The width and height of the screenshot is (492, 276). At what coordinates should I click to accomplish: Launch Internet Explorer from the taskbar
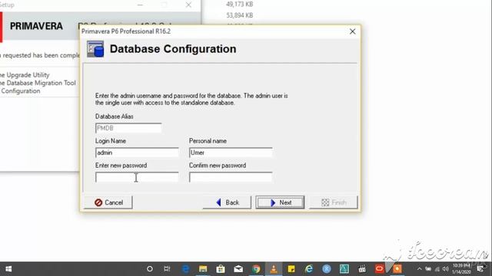coord(309,269)
